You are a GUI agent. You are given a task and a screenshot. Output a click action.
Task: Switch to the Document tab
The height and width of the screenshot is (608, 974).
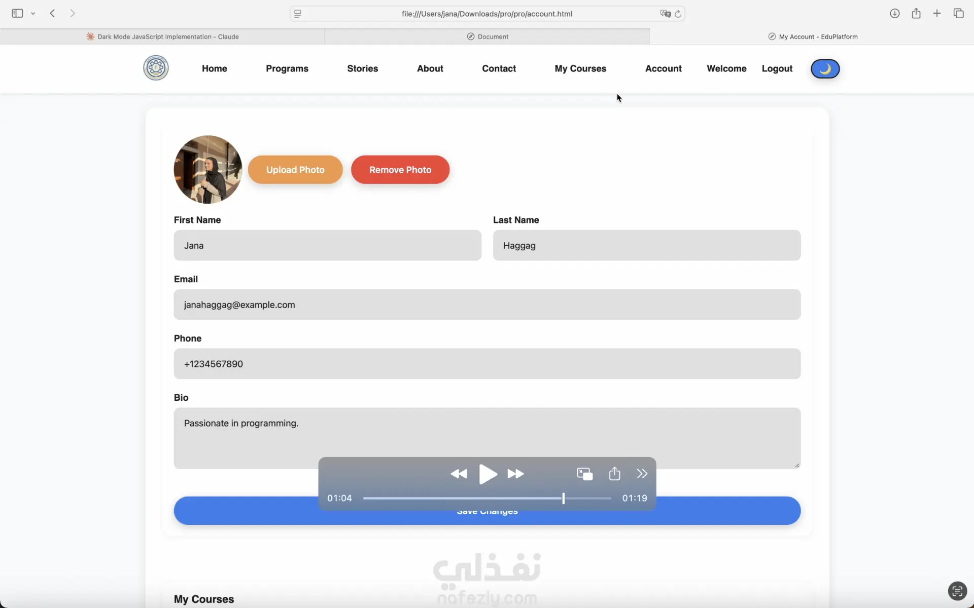(487, 36)
